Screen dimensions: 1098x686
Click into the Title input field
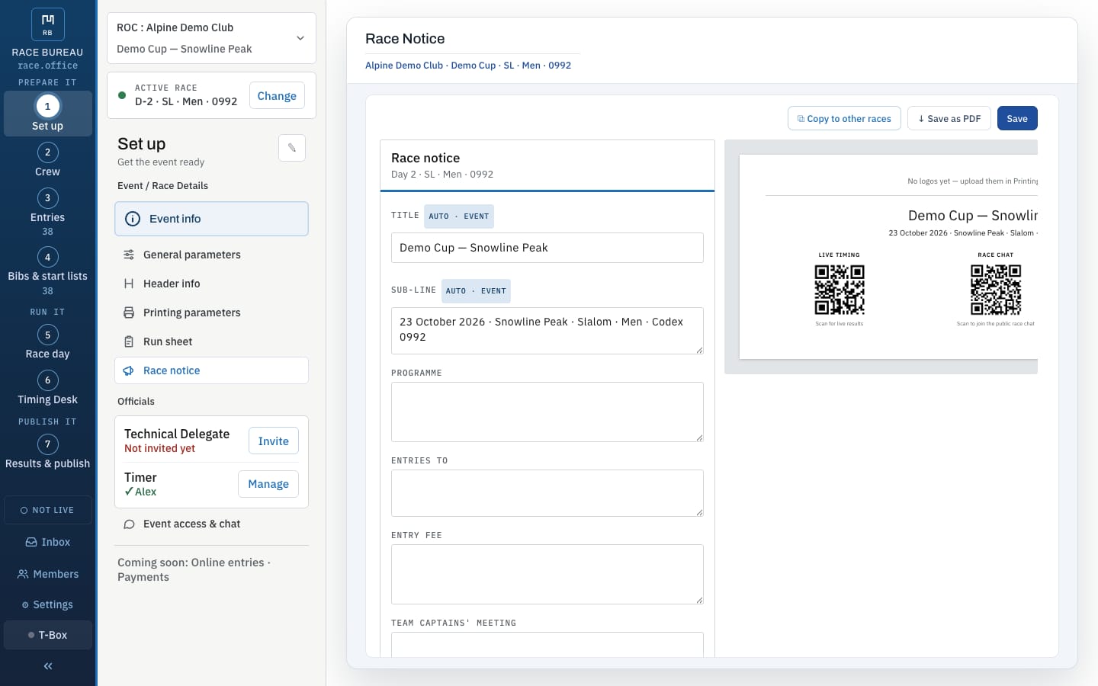pyautogui.click(x=547, y=248)
